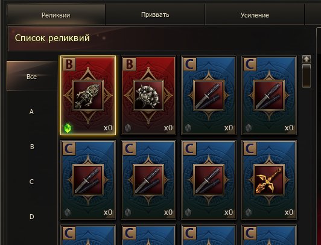
Task: Select the B-rank spiked shield relic card
Action: (148, 95)
